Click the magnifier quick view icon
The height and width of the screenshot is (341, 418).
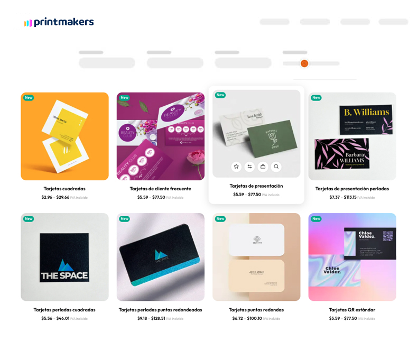click(x=276, y=167)
